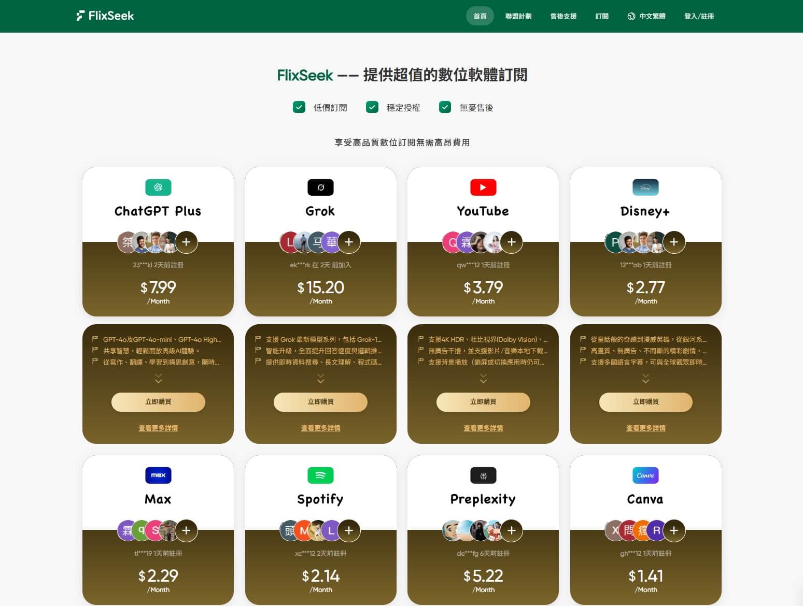The width and height of the screenshot is (803, 606).
Task: Click the $2.29 Max price
Action: tap(158, 575)
